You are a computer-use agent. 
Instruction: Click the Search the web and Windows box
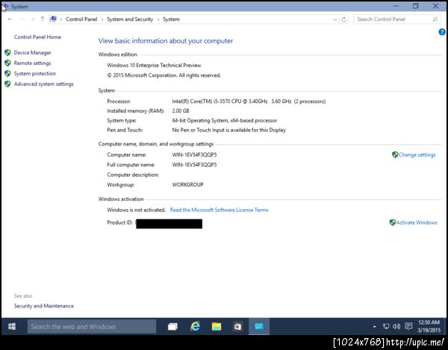pyautogui.click(x=92, y=326)
